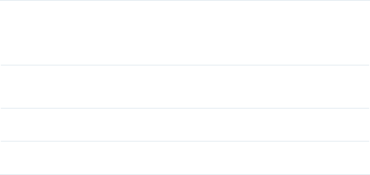Screen dimensions: 370x175
Task: Click the third empty row
Action: pos(185,125)
